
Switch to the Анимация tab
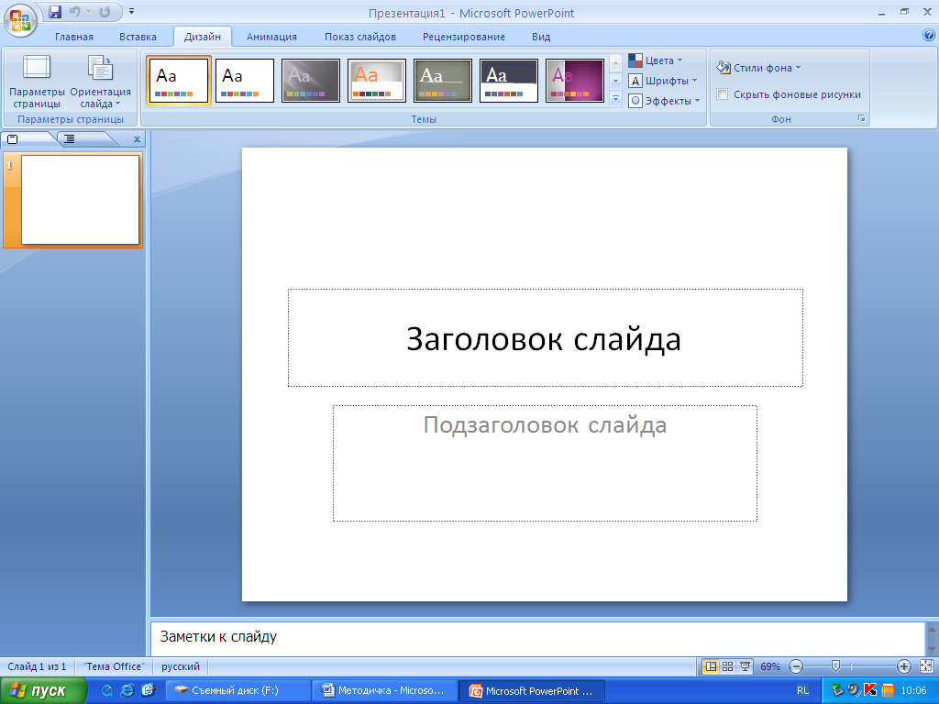click(x=271, y=37)
